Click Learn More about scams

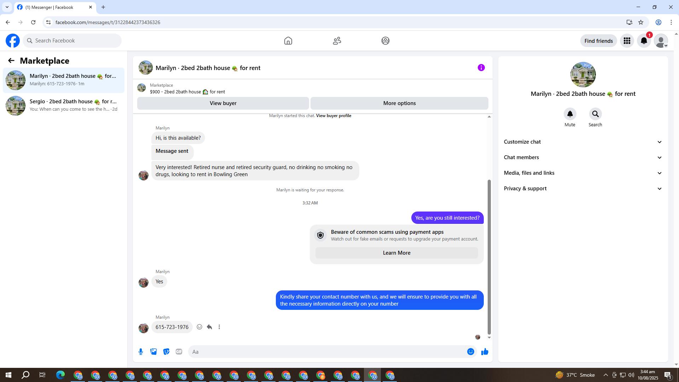[396, 253]
